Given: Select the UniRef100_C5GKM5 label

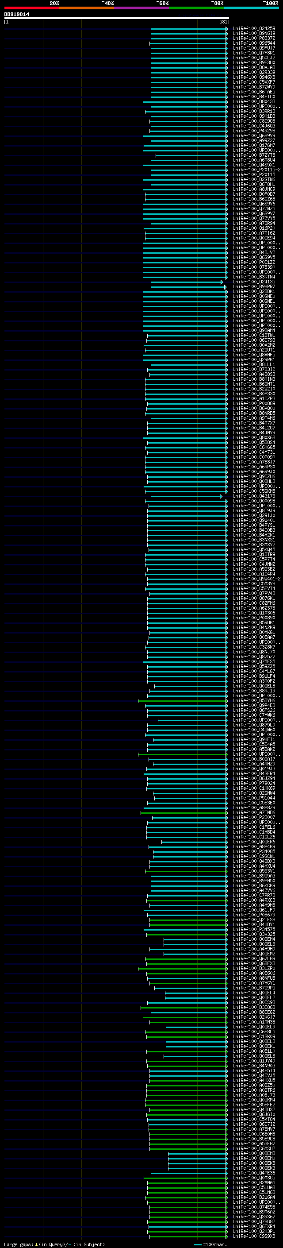Looking at the screenshot, I should click(253, 491).
